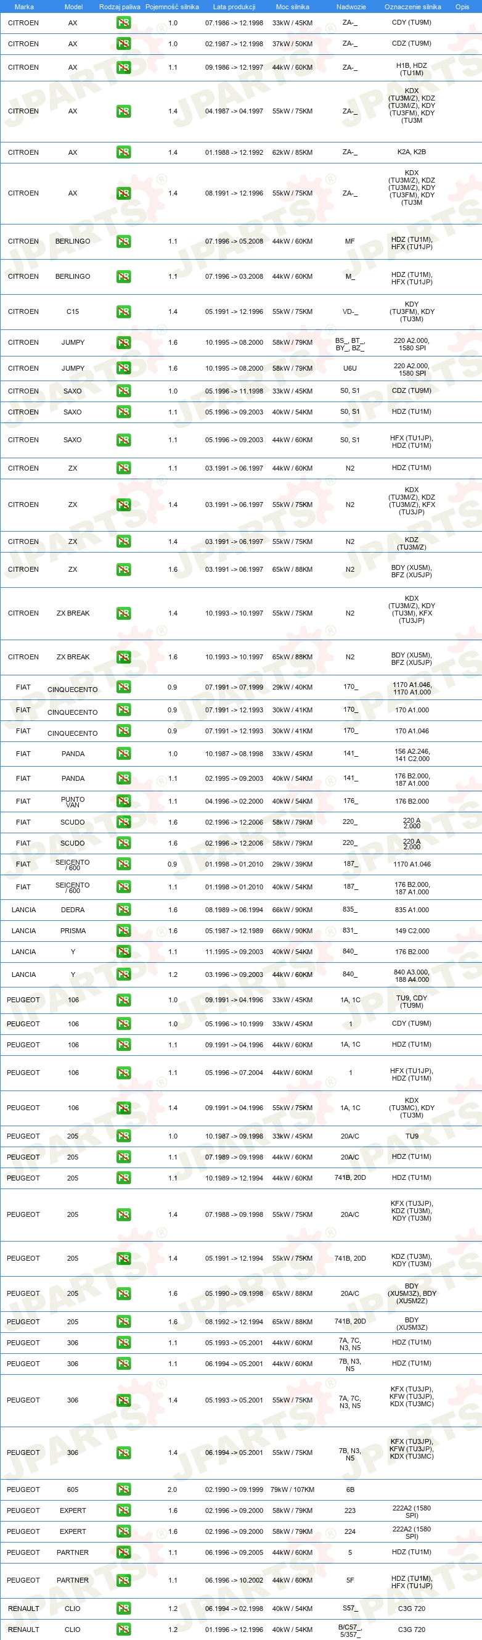Click the fuel icon in the Jumpy U6U row
482x1640 pixels.
click(123, 369)
